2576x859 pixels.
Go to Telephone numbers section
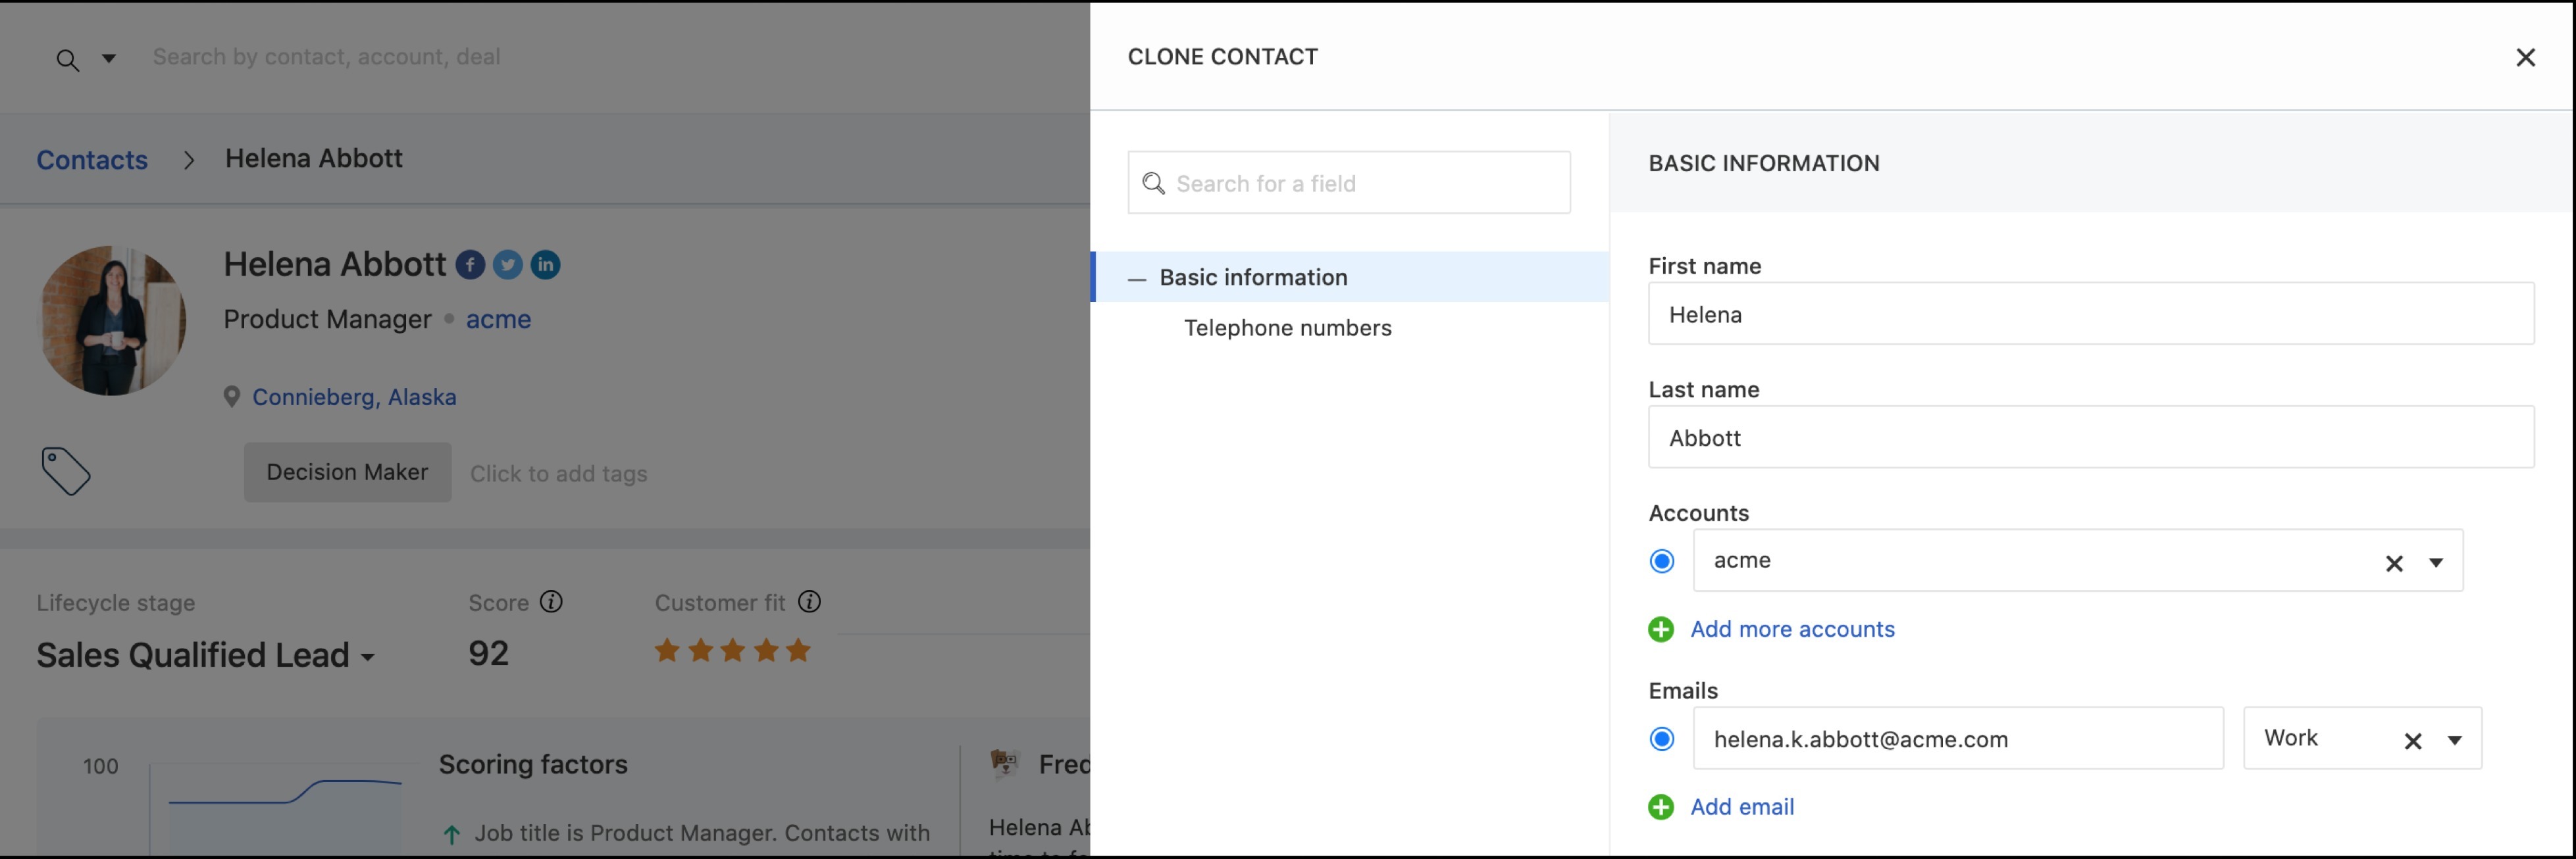[1287, 328]
